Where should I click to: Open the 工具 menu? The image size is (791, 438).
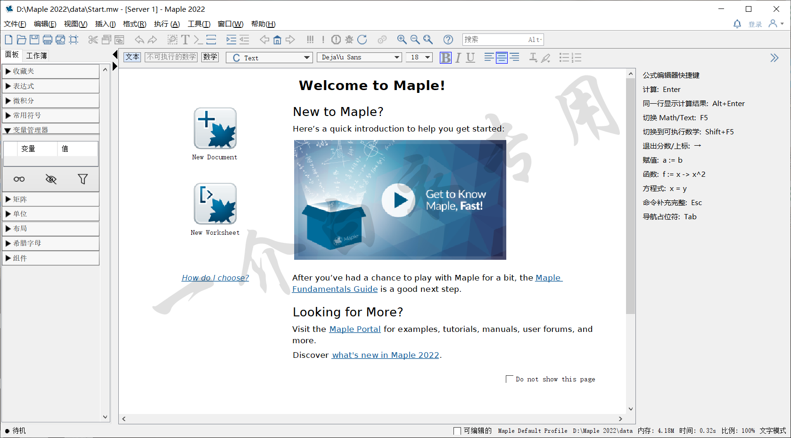pyautogui.click(x=199, y=24)
